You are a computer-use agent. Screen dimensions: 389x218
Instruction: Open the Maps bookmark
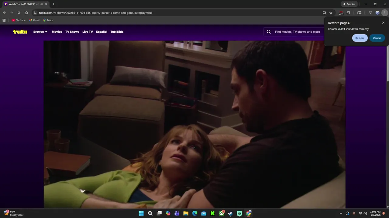(48, 20)
